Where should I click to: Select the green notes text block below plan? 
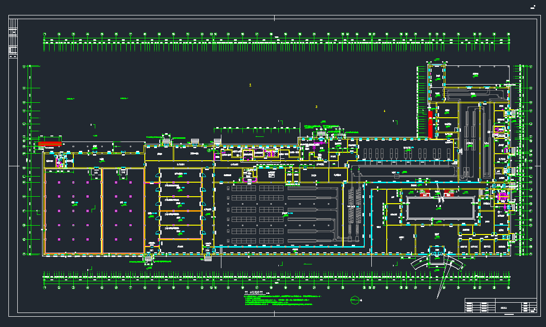(280, 302)
